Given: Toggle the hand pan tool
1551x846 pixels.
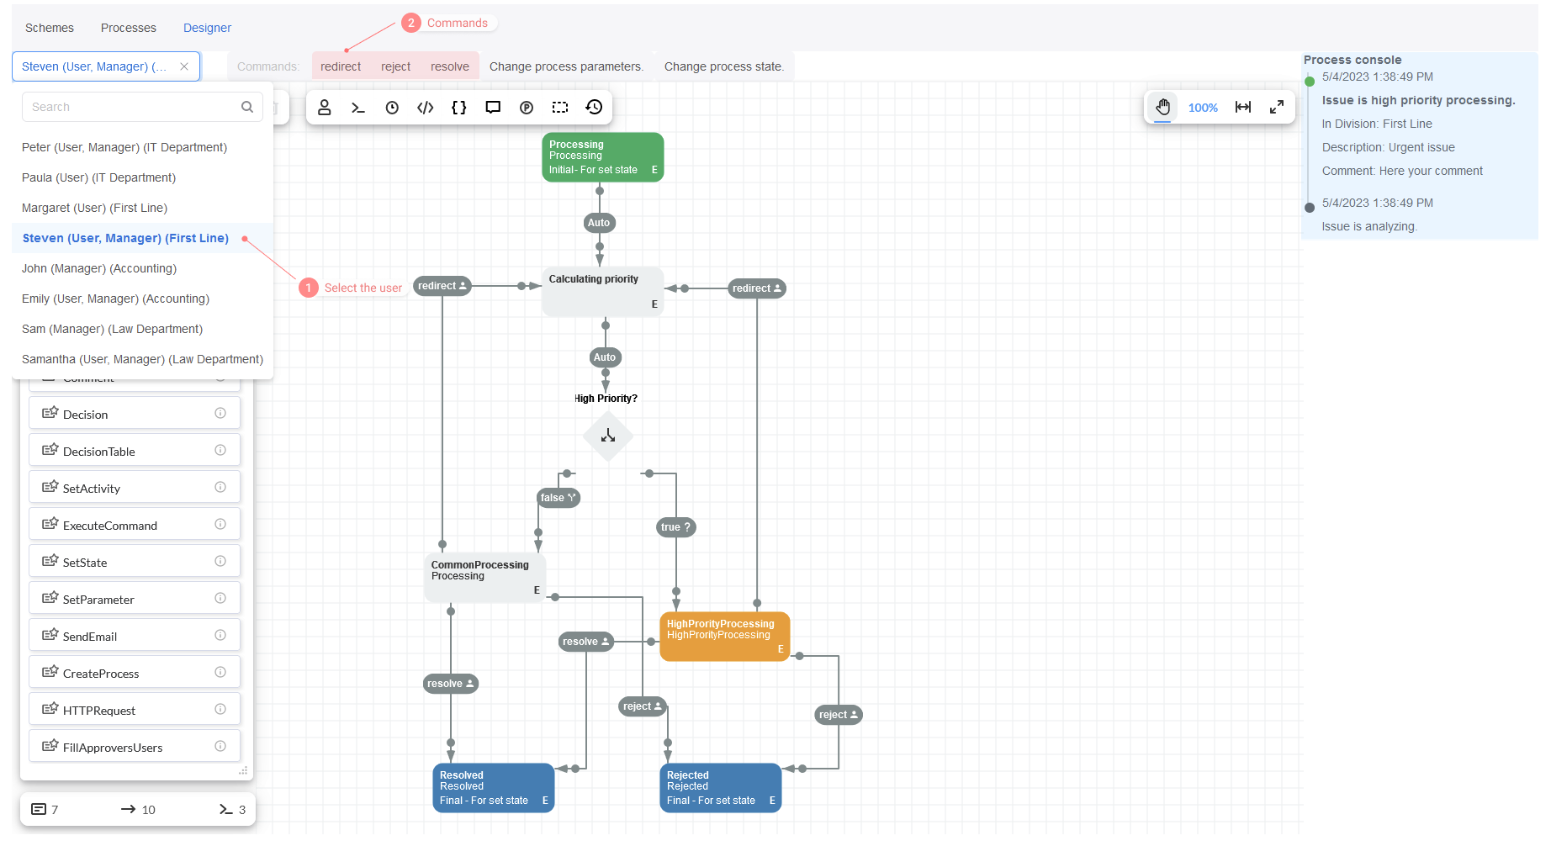Looking at the screenshot, I should (1162, 108).
